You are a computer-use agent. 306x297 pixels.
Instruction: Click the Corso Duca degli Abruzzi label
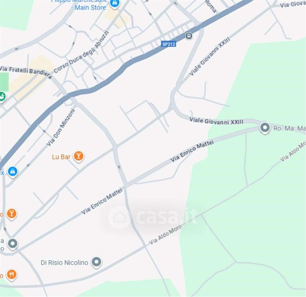point(81,52)
